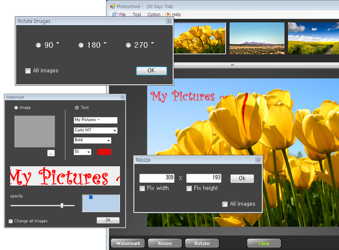This screenshot has height=250, width=339.
Task: Select the Image watermark radio option
Action: (16, 108)
